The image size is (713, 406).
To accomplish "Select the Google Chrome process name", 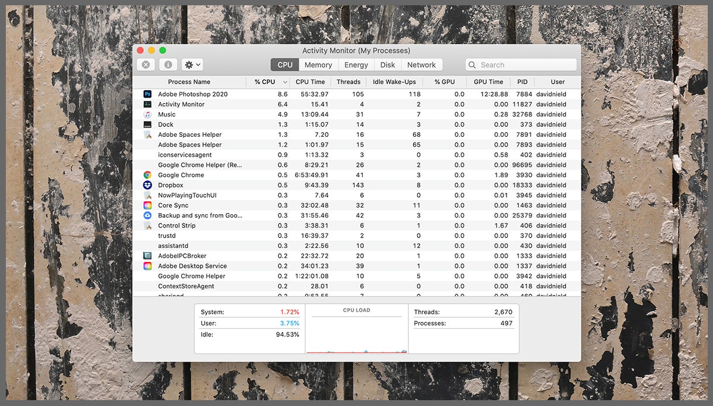I will (181, 175).
